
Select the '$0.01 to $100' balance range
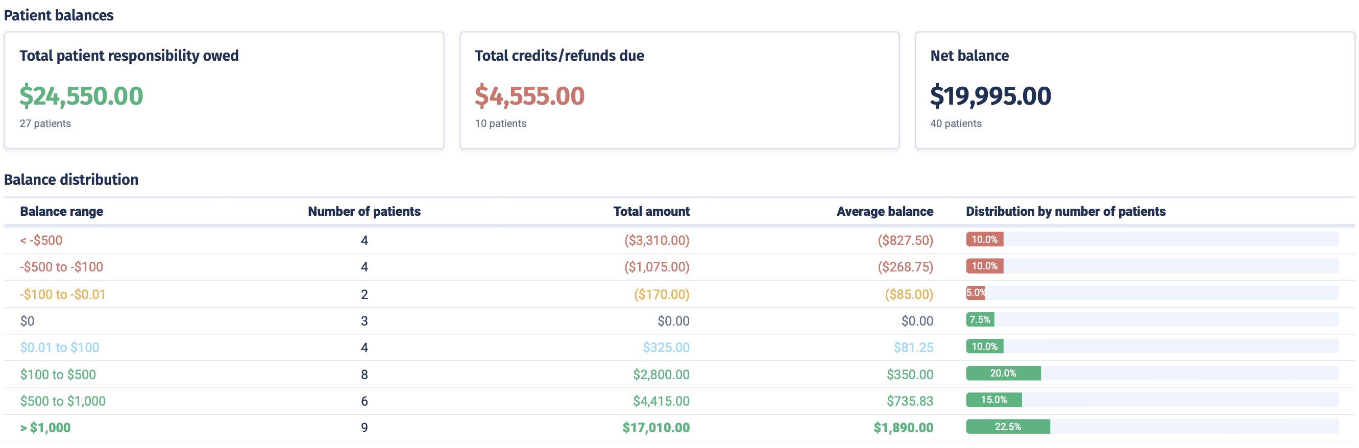point(60,347)
